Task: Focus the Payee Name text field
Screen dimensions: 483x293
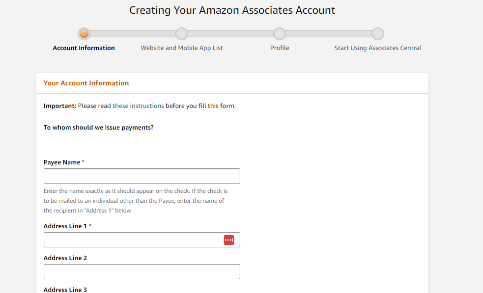Action: point(142,176)
